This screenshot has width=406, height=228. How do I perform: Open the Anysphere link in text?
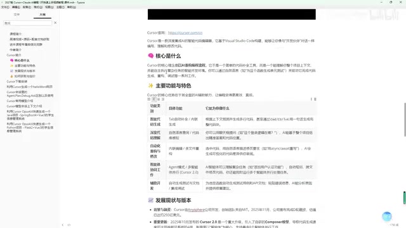point(196,210)
